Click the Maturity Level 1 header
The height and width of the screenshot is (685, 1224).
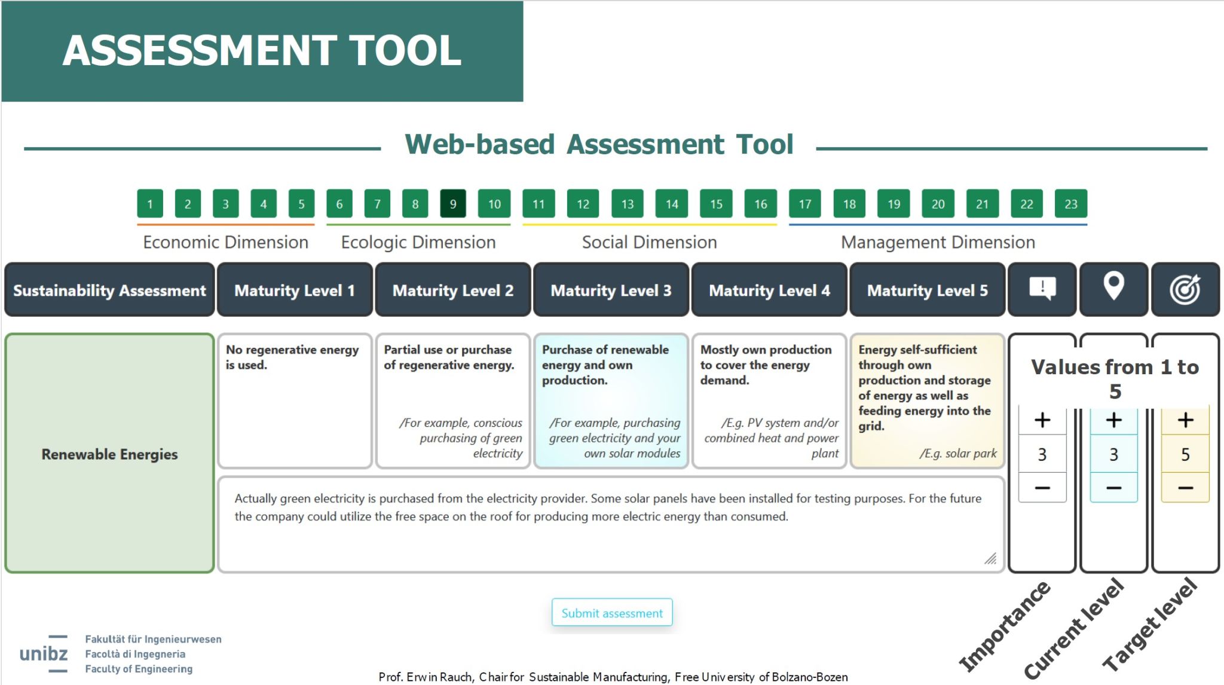[295, 290]
